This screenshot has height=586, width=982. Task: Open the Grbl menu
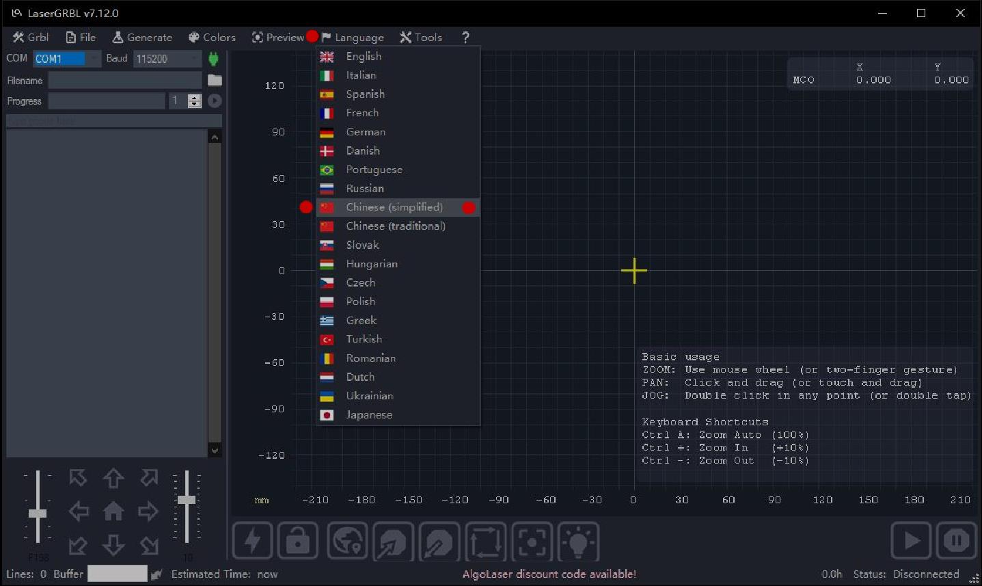[31, 38]
